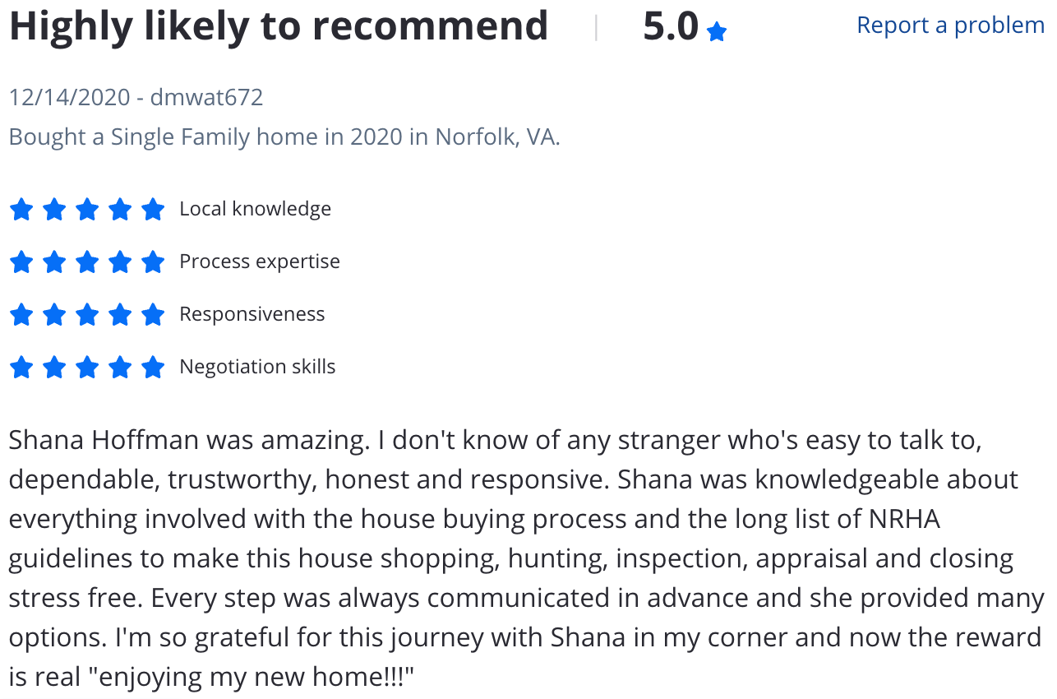Viewport: 1057px width, 699px height.
Task: Click the Responsiveness label
Action: 252,314
